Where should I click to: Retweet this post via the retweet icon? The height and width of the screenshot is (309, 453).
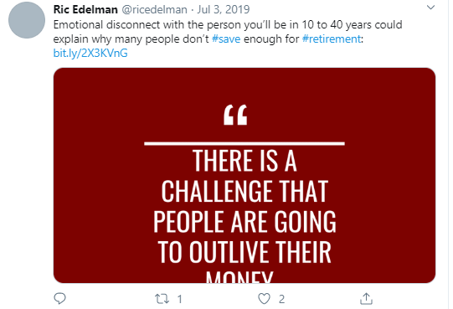tap(162, 299)
